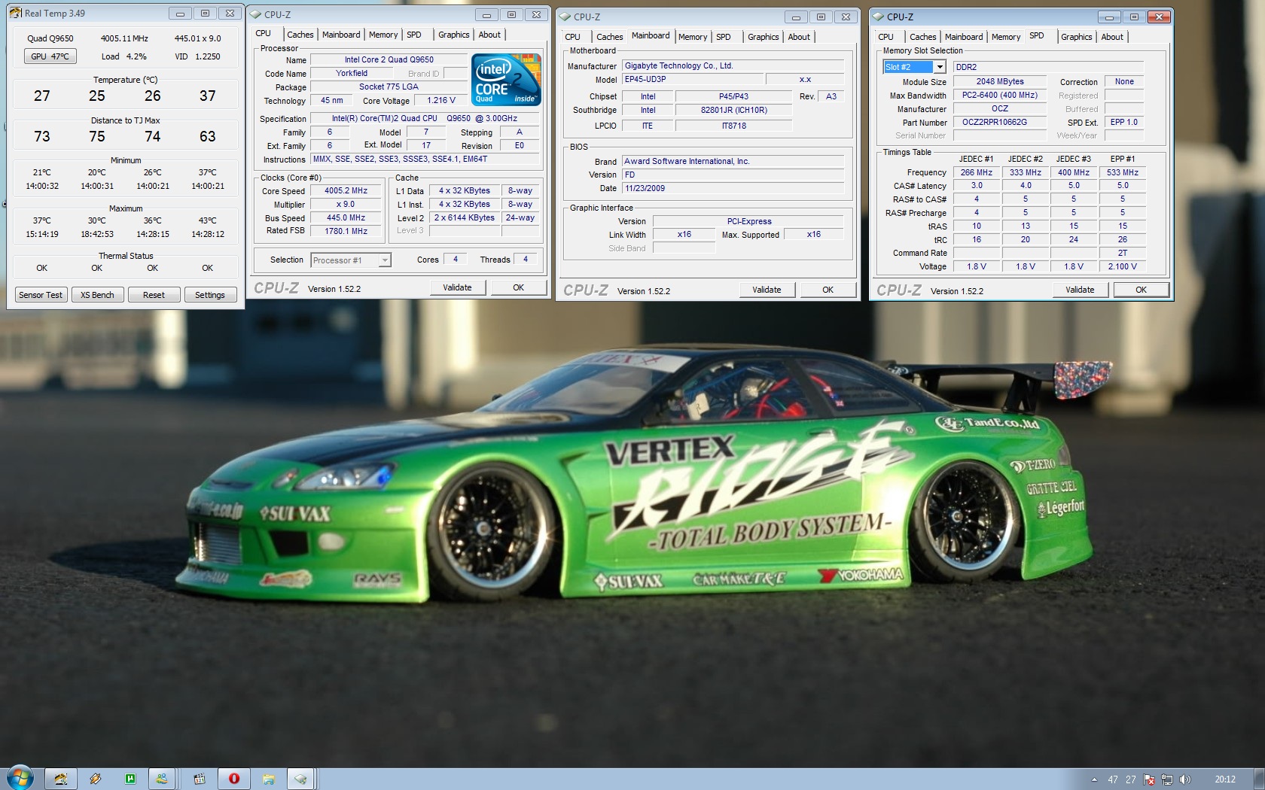1265x790 pixels.
Task: Click the Real Temp Load 4.2% readout
Action: 124,56
